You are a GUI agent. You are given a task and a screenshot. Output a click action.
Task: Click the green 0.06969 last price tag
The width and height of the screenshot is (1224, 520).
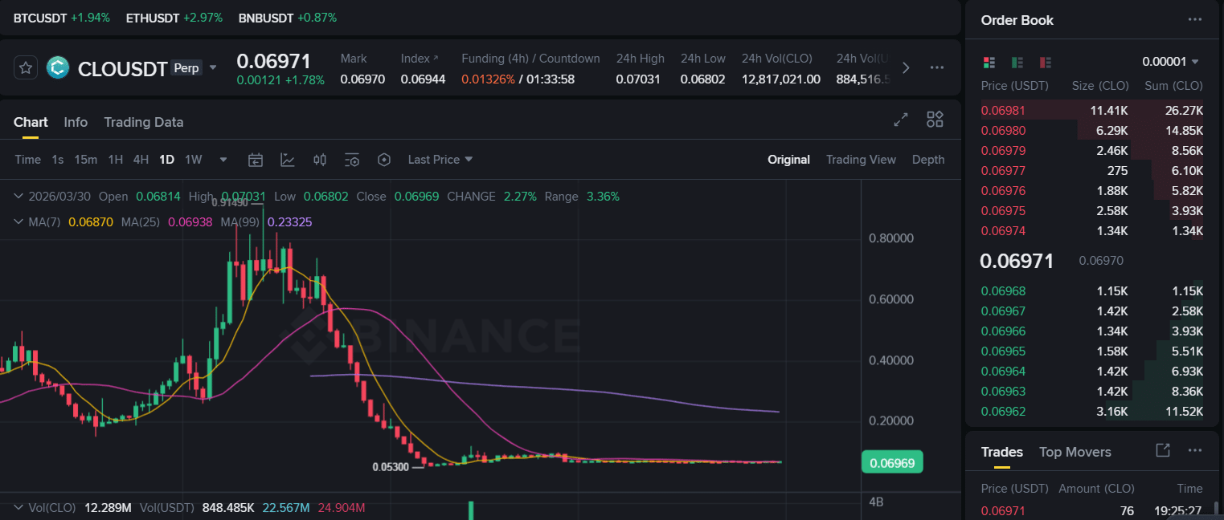892,462
